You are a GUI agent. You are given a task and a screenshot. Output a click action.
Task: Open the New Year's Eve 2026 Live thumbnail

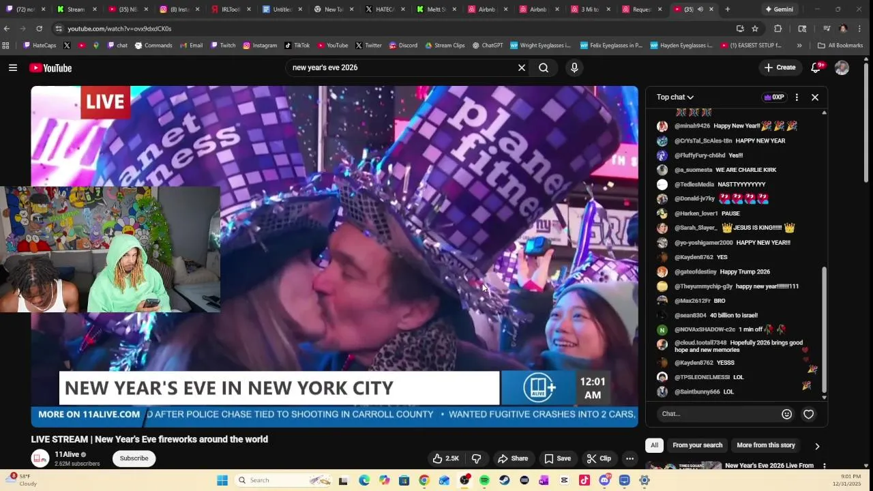pos(684,466)
